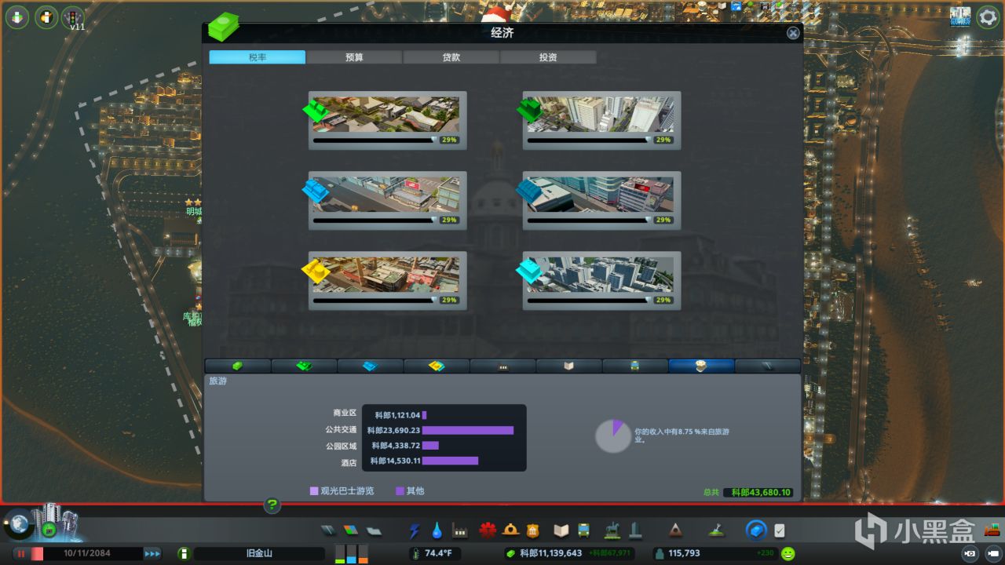1005x565 pixels.
Task: Adjust the low-density commercial tax slider
Action: tap(375, 220)
